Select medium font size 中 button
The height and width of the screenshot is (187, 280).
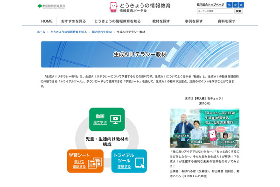[235, 5]
